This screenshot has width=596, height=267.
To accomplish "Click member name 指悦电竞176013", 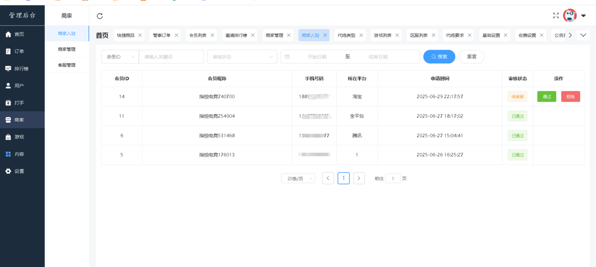I will [217, 155].
